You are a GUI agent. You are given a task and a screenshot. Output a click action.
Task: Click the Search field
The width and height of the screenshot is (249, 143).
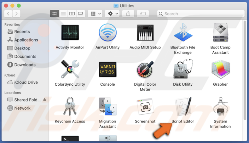[201, 14]
